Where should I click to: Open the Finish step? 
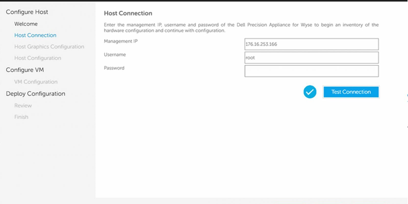(x=21, y=117)
